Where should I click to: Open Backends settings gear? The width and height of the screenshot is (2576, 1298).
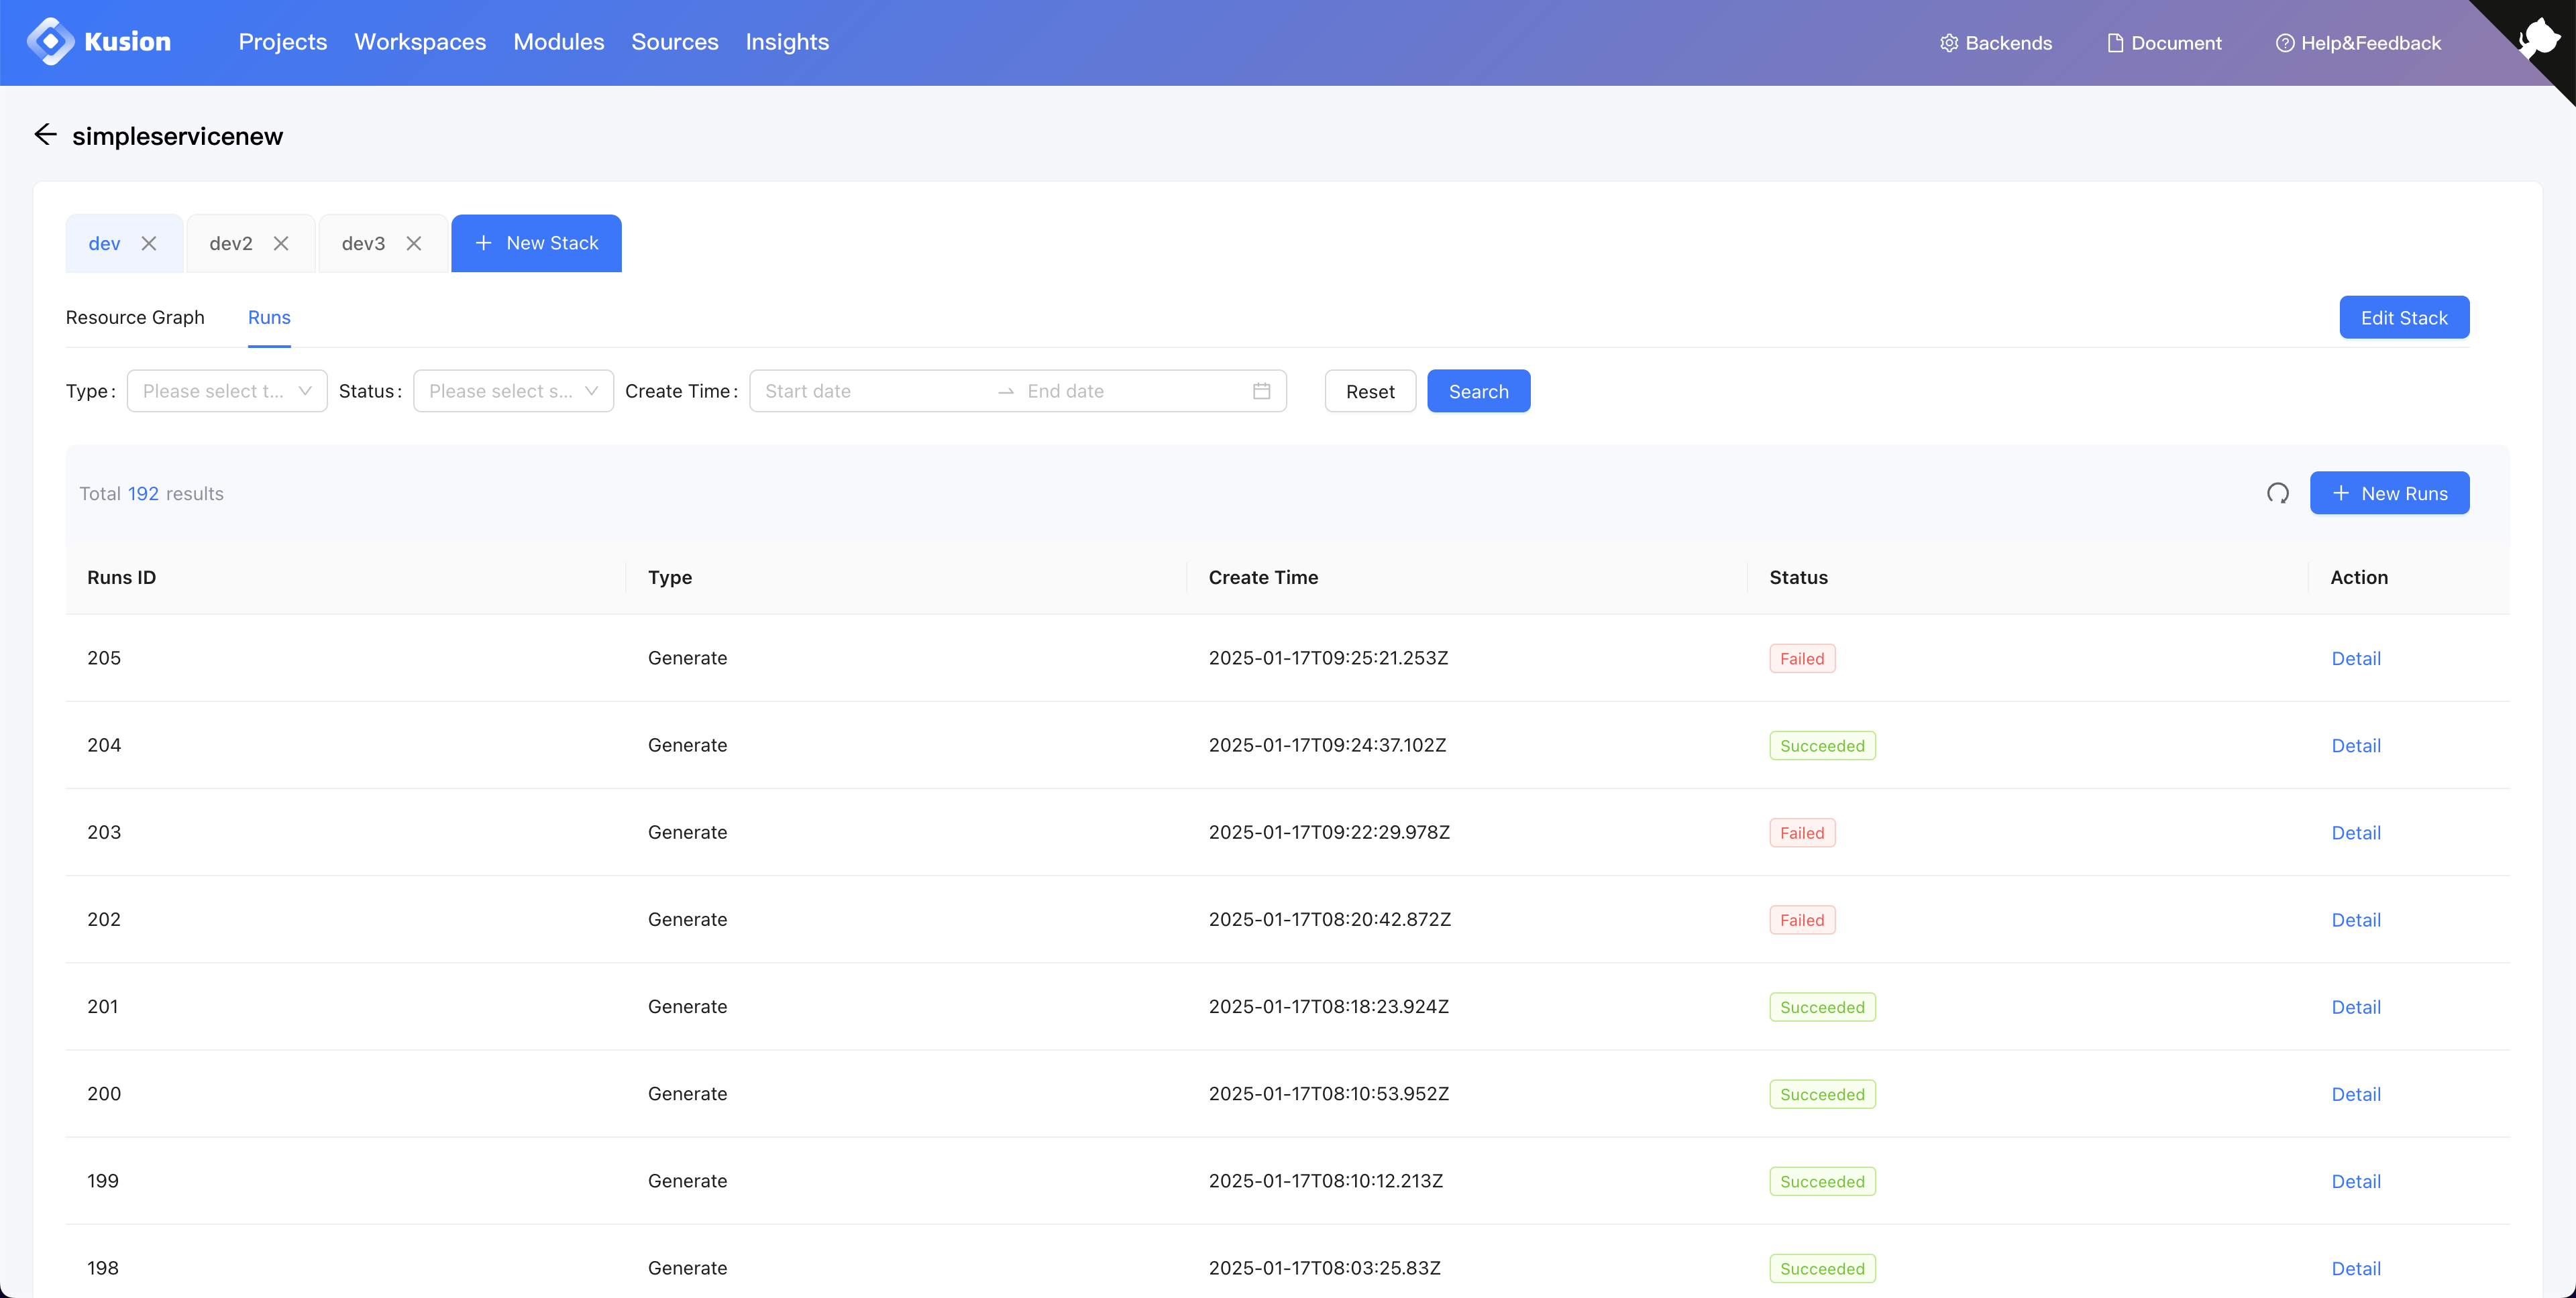[1949, 43]
